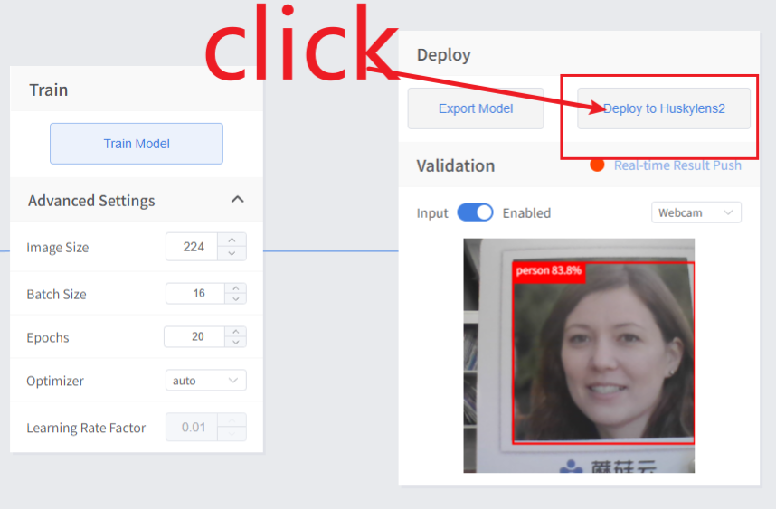776x509 pixels.
Task: Click the webcam validation preview image
Action: pos(579,355)
